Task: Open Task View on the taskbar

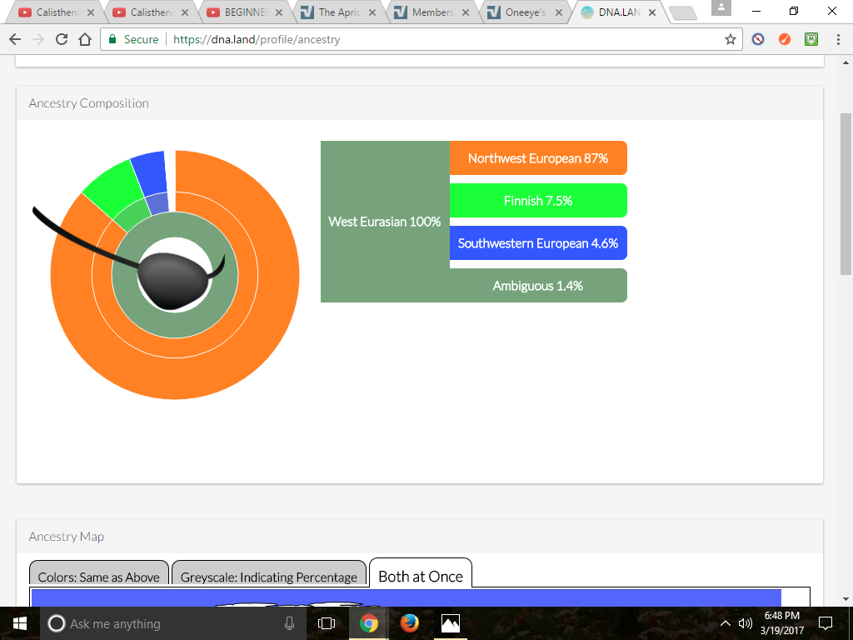Action: pyautogui.click(x=327, y=623)
